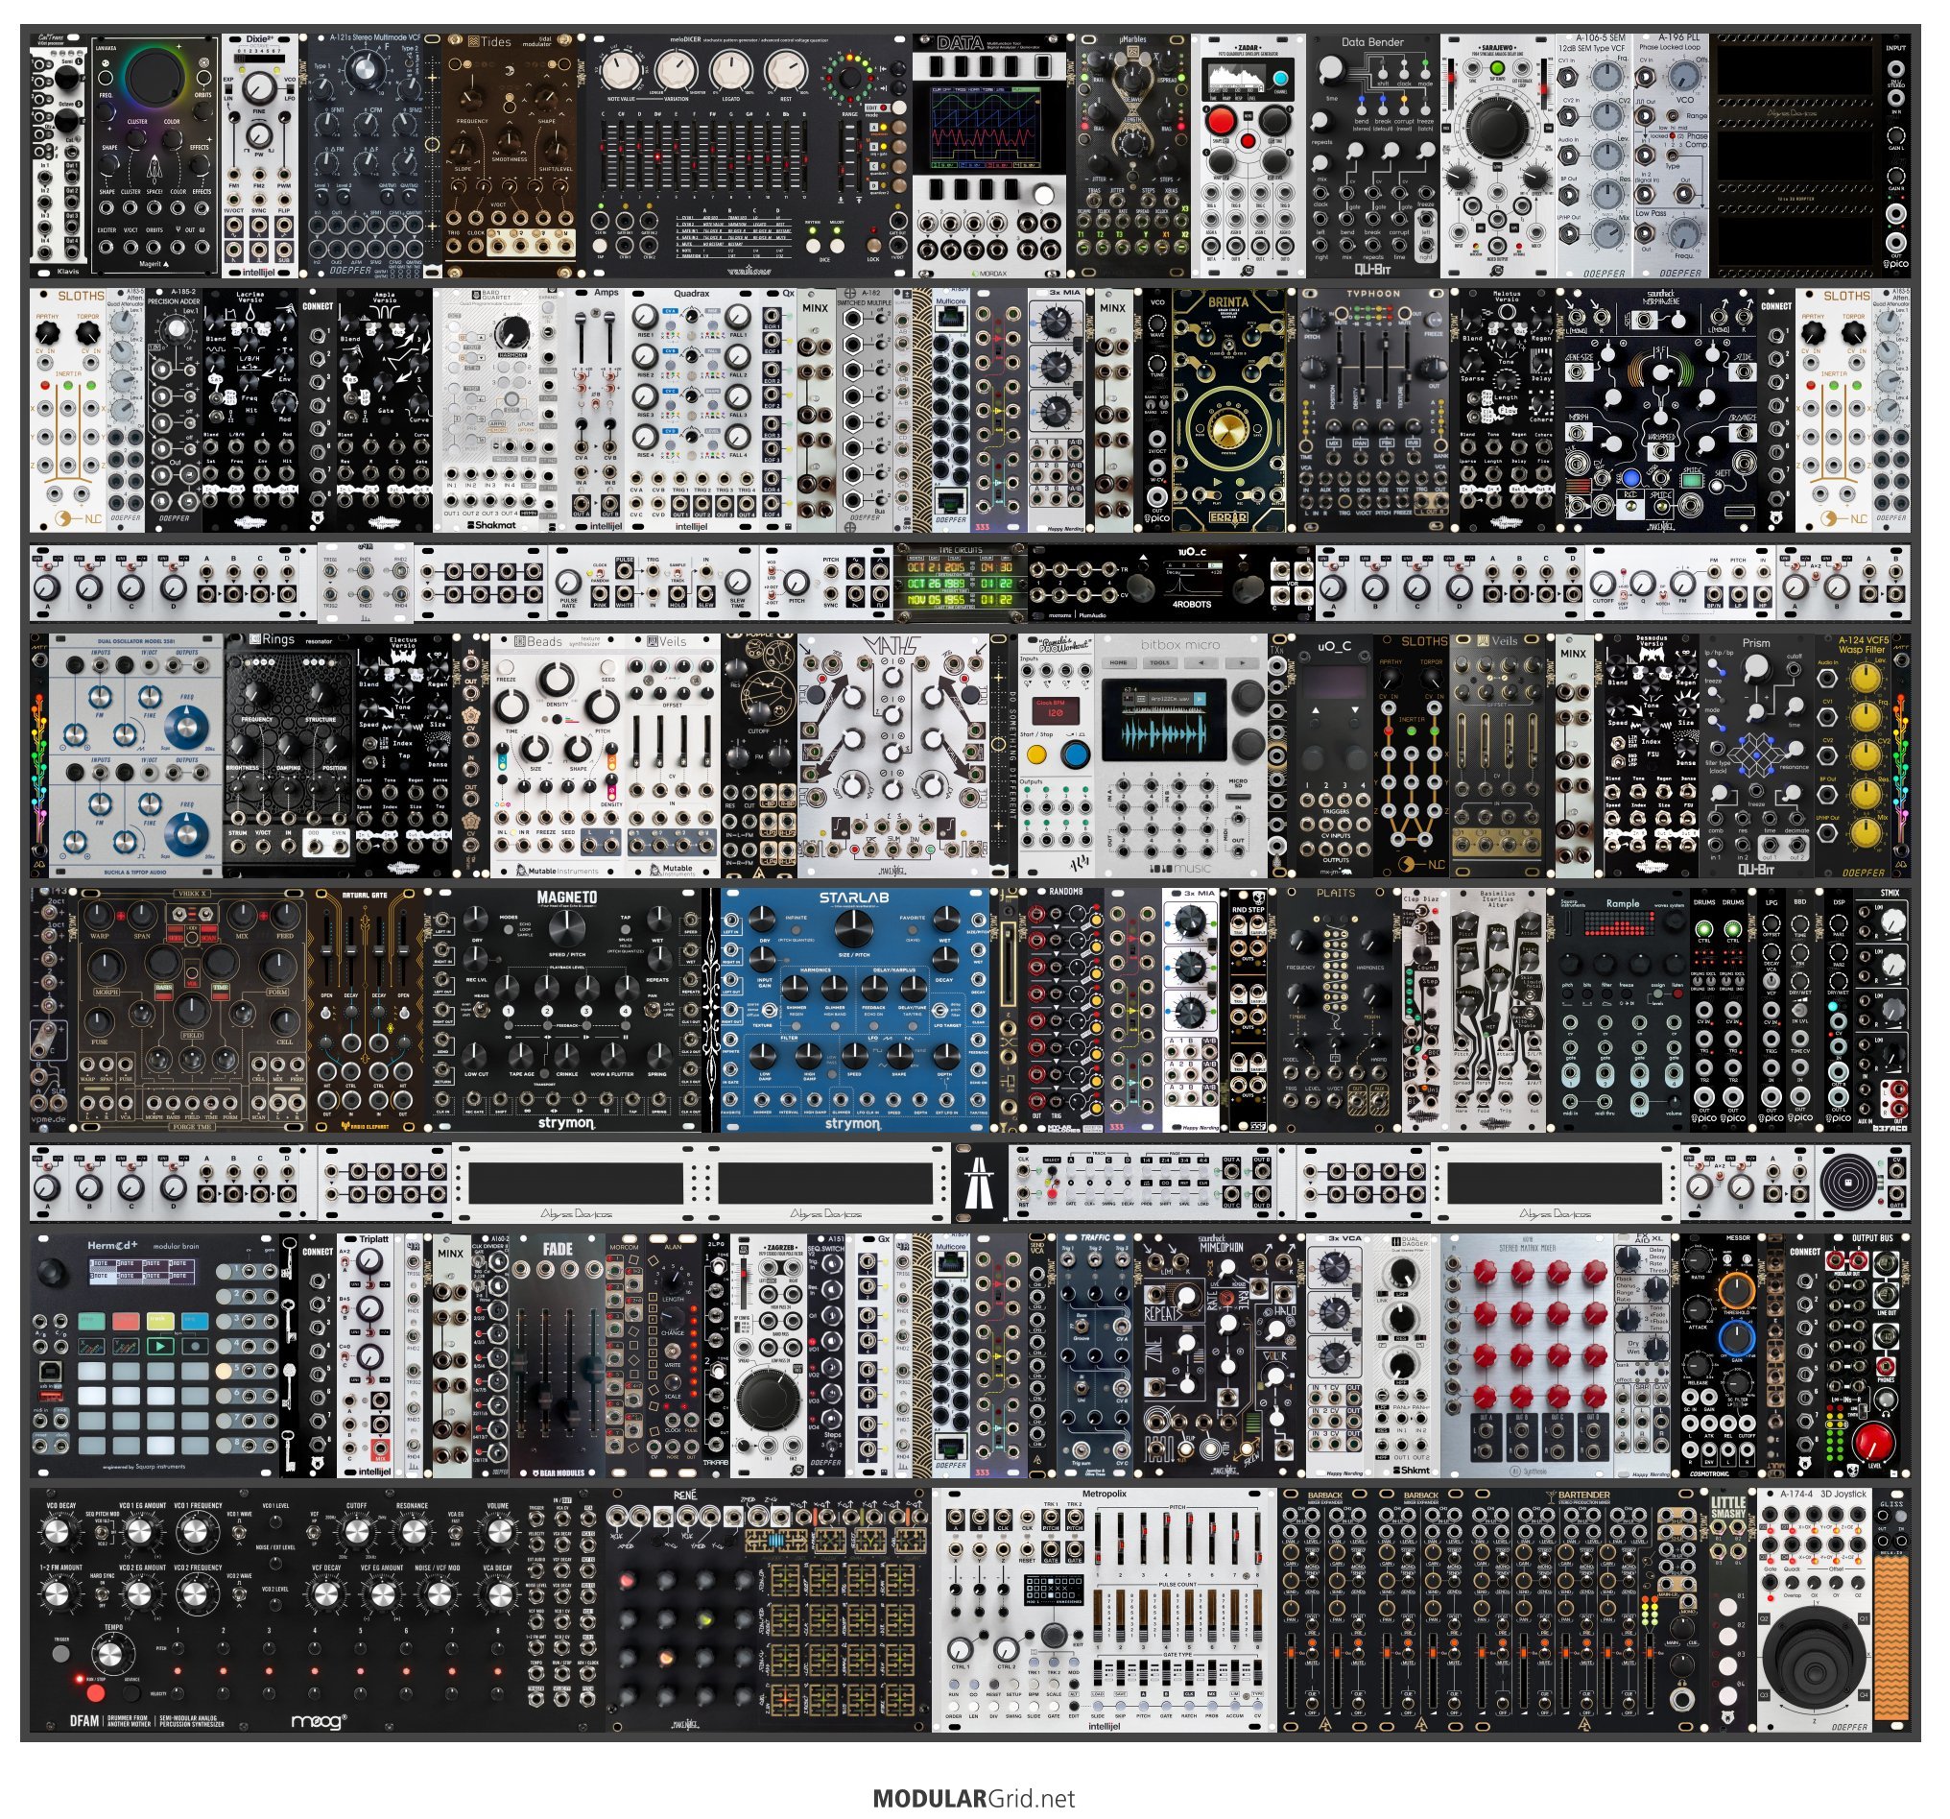The image size is (1950, 1819).
Task: Click the Mordax DATA oscilloscope screen
Action: [x=987, y=130]
